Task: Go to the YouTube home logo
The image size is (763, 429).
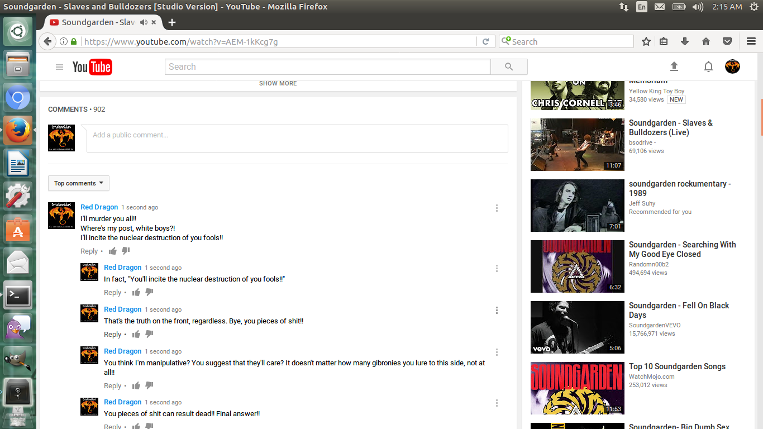Action: tap(92, 67)
